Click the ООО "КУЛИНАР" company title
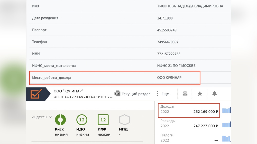257x144 pixels. [x=68, y=91]
